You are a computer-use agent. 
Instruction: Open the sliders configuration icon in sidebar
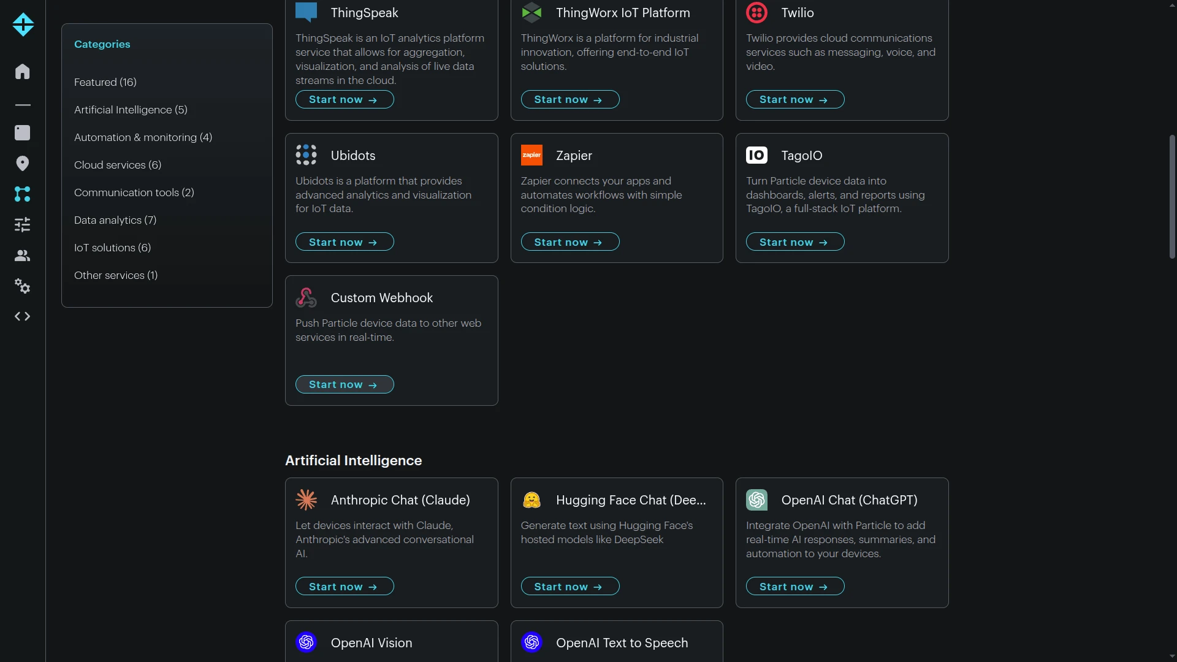tap(23, 224)
